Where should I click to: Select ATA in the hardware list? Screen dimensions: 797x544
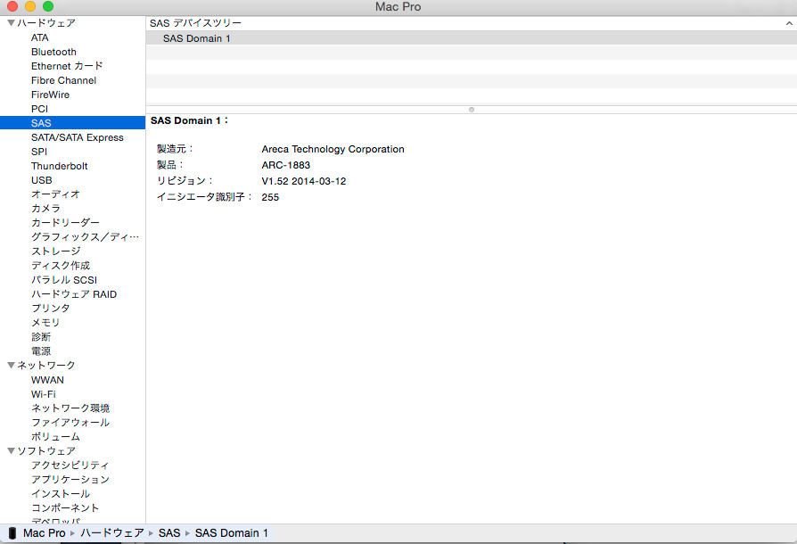[39, 37]
